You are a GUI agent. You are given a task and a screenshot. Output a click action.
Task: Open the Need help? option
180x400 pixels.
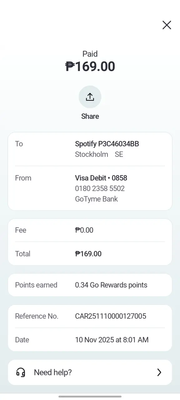(90, 372)
